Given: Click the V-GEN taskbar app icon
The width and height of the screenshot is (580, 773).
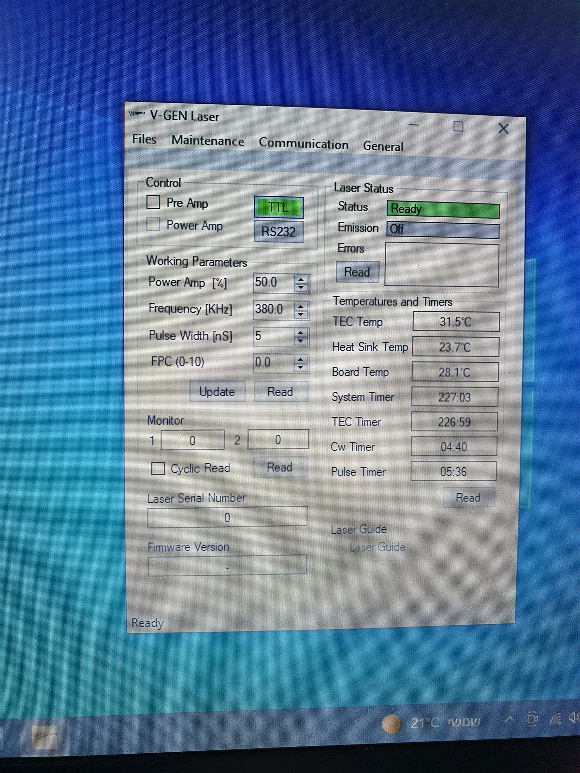Looking at the screenshot, I should tap(44, 736).
